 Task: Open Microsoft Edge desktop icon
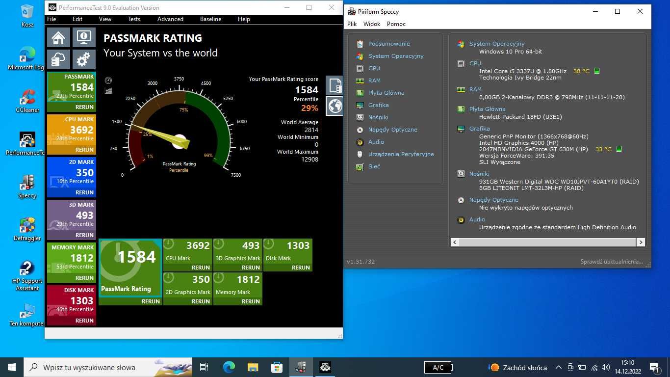coord(26,58)
